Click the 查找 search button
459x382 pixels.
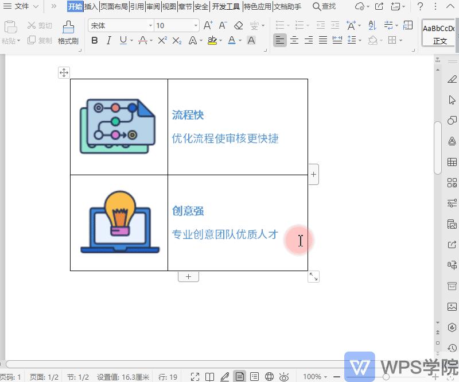(x=324, y=7)
